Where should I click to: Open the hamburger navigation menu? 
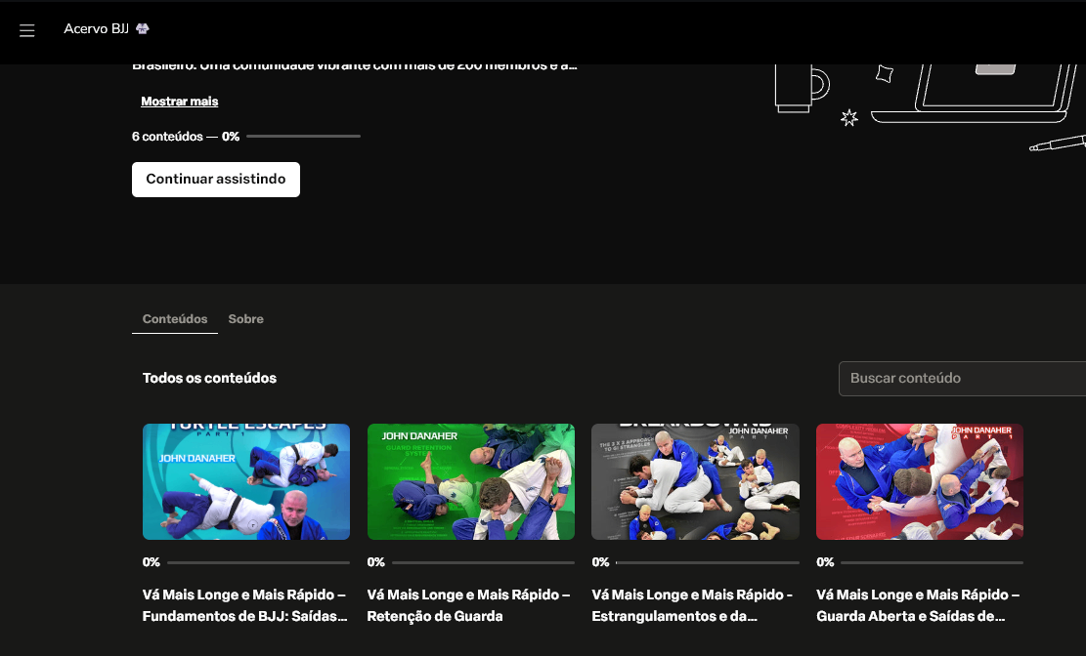tap(27, 30)
